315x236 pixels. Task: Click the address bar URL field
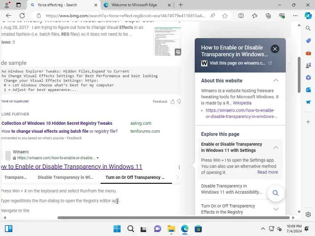pos(125,16)
